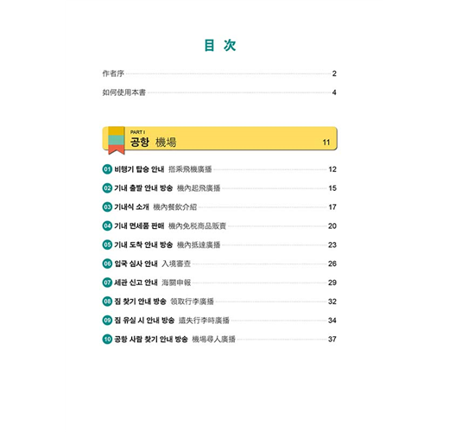Open the 作者序 entry

[x=219, y=73]
